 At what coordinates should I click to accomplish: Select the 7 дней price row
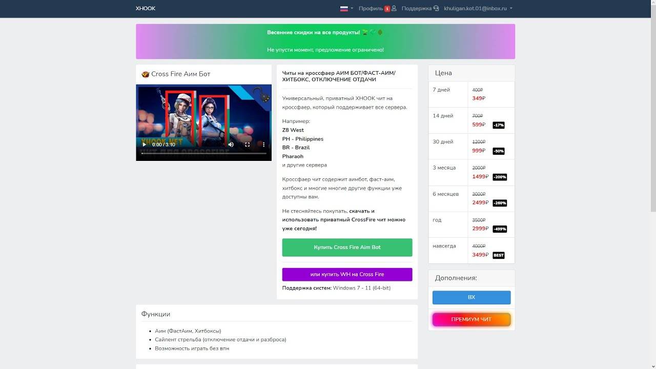tap(471, 94)
